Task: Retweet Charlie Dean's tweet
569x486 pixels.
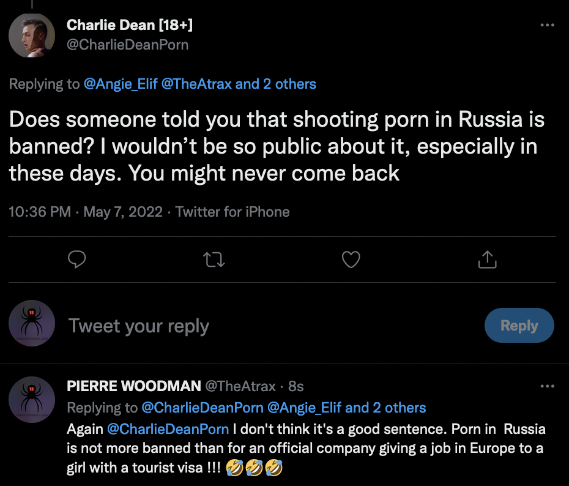Action: click(x=214, y=260)
